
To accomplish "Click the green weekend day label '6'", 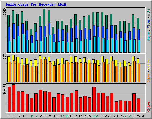I will [32, 116].
